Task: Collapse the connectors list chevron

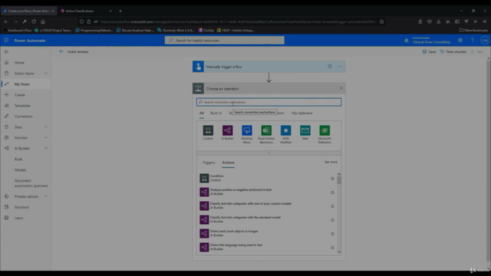Action: pos(269,153)
